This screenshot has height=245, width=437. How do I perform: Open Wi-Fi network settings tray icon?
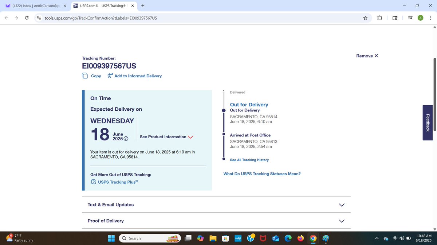tap(395, 238)
